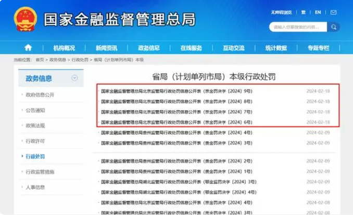Open the 专题专栏 menu
The height and width of the screenshot is (215, 353).
point(319,48)
